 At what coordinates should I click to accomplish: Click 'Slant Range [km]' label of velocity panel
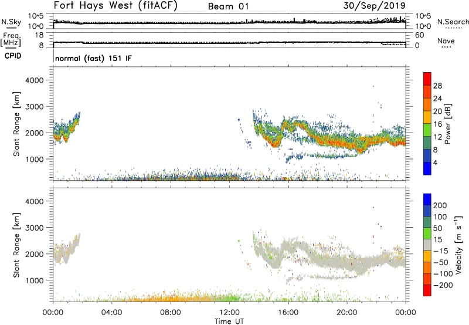(x=16, y=245)
